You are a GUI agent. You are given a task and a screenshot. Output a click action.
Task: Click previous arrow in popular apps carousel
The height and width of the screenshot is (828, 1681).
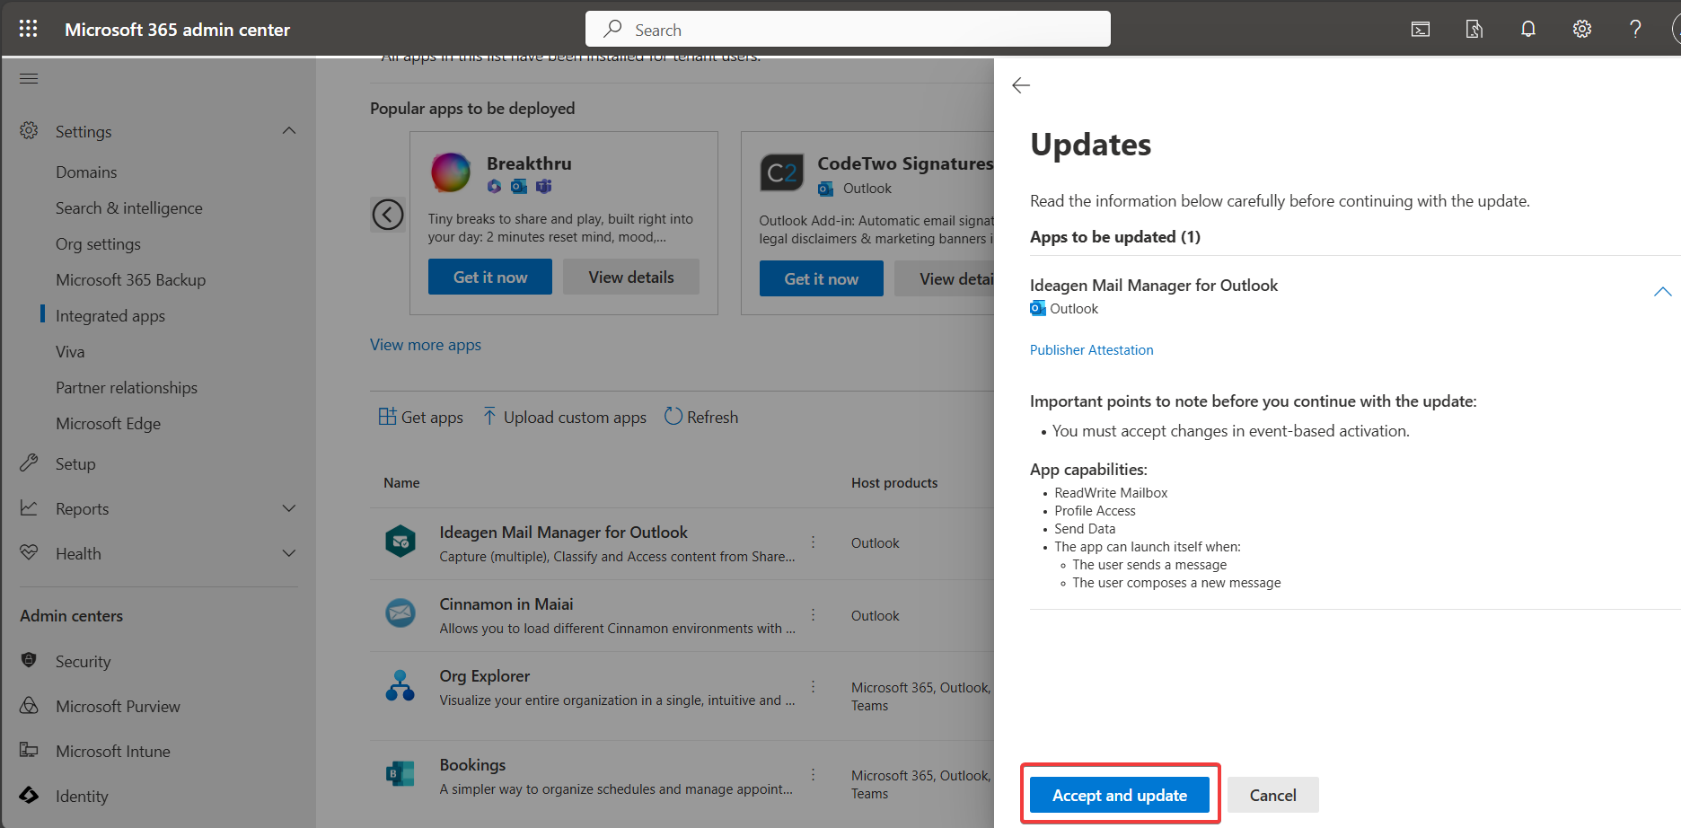(388, 215)
